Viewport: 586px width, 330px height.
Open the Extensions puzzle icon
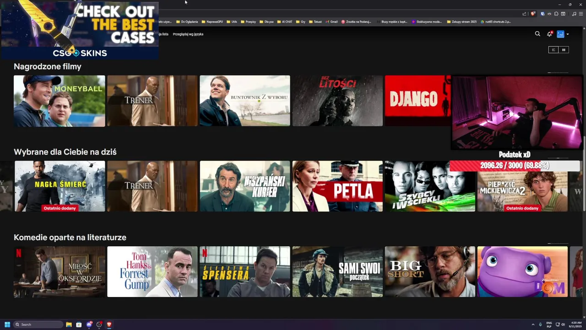click(556, 14)
